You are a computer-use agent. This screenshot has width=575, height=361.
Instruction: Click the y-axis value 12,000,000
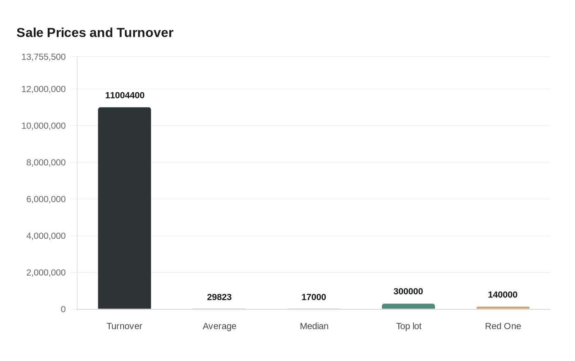[44, 89]
